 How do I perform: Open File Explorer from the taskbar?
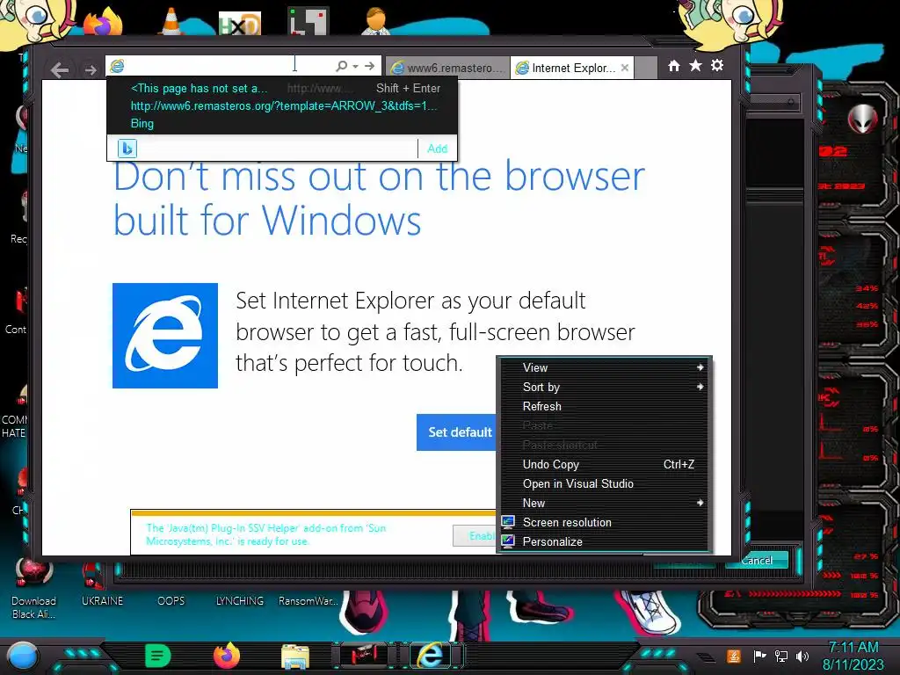[295, 657]
